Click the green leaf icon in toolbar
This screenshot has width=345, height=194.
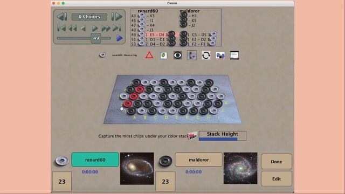pos(163,55)
